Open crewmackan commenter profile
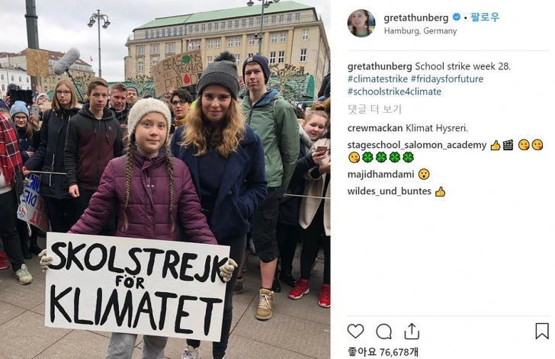Viewport: 555px width, 359px height. click(x=375, y=128)
